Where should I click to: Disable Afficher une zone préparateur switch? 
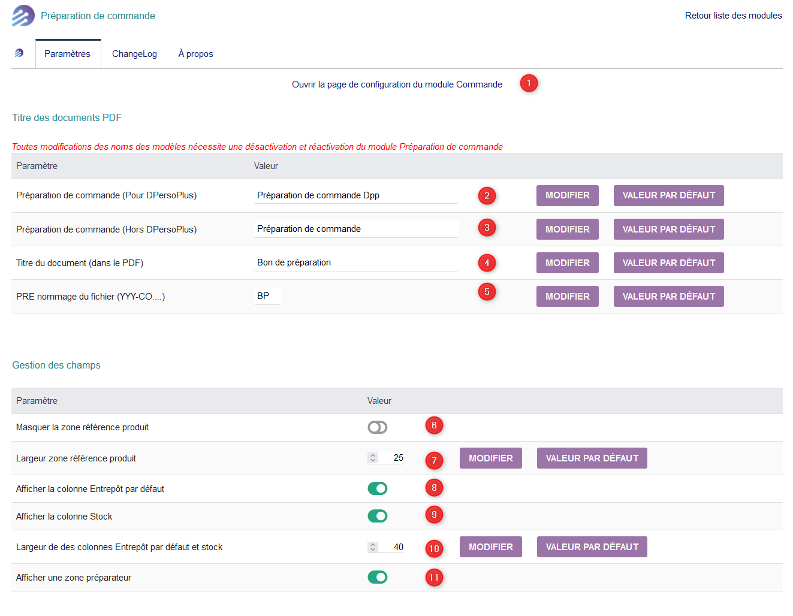click(x=378, y=578)
